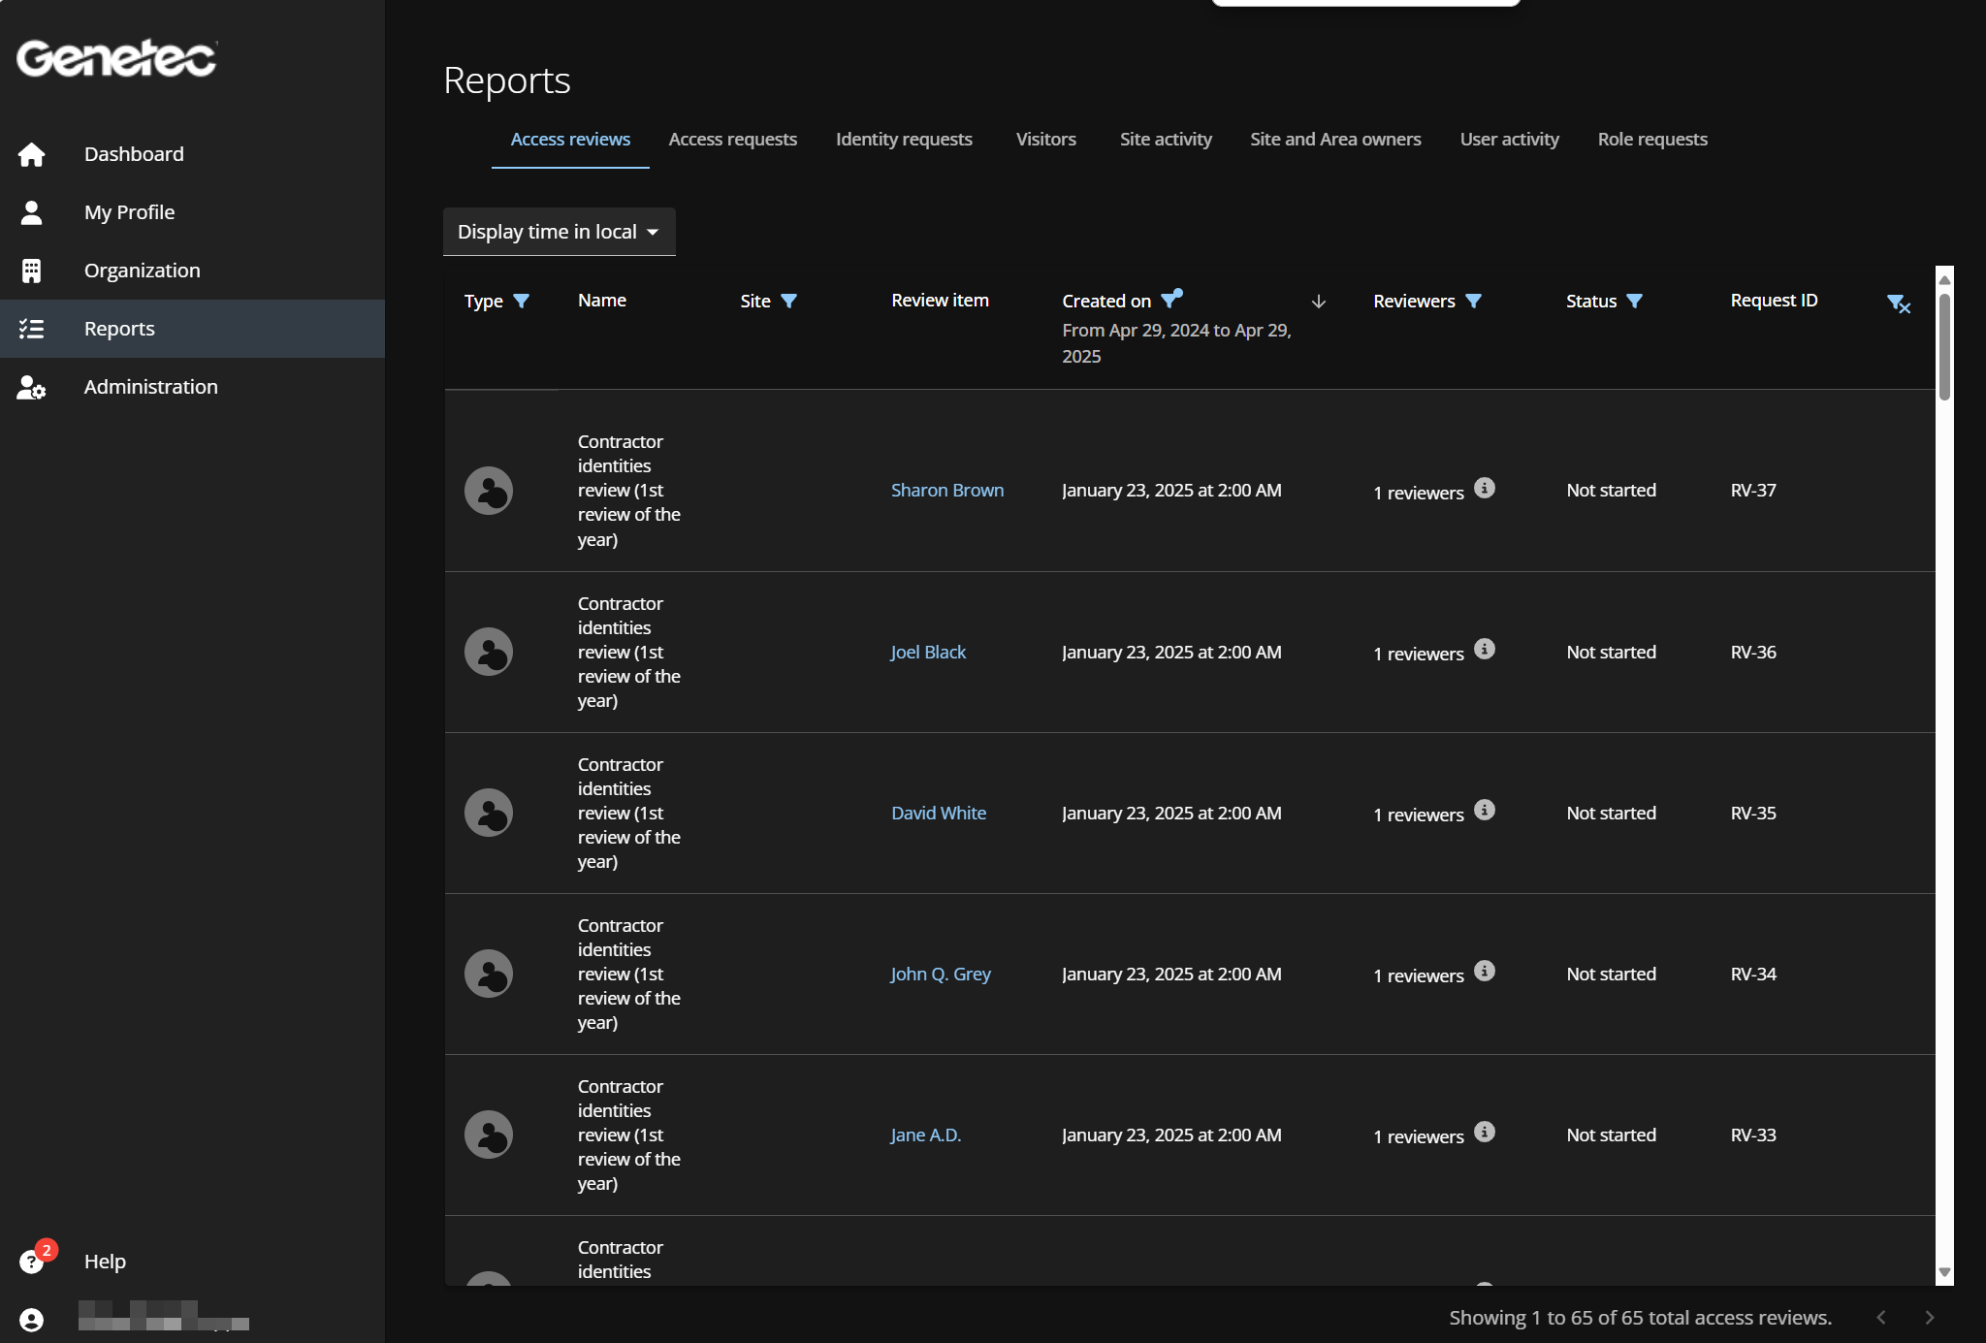The image size is (1986, 1343).
Task: Switch to Access requests tab
Action: [732, 140]
